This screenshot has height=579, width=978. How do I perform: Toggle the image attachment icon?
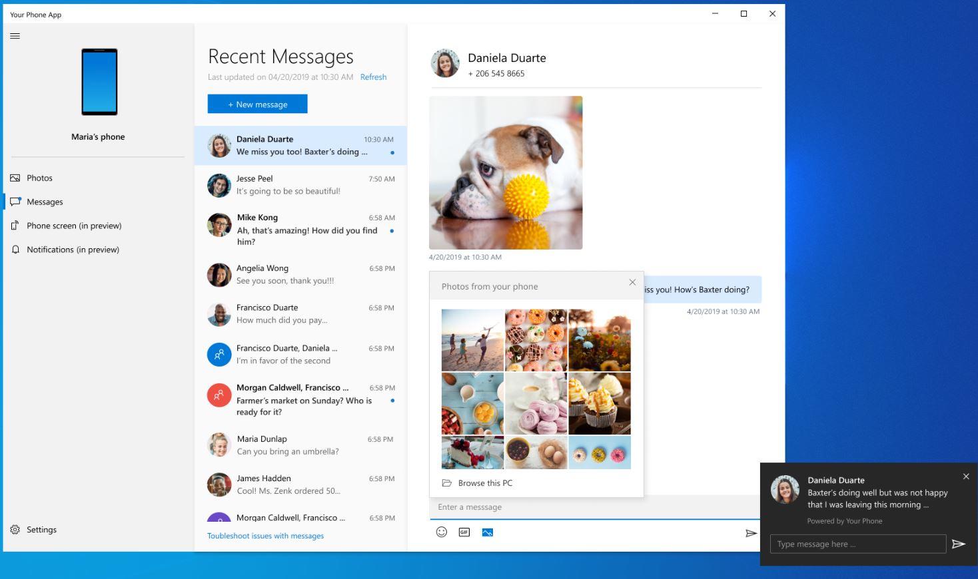tap(488, 532)
